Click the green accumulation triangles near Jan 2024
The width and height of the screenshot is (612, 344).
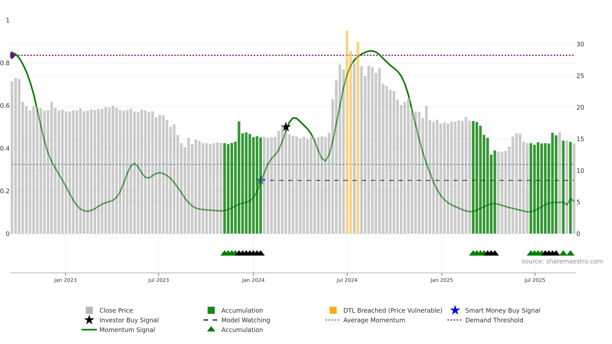pos(229,253)
